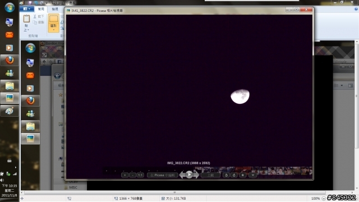This screenshot has width=359, height=202.
Task: Switch to the Home tab in Paint ribbon
Action: click(41, 9)
